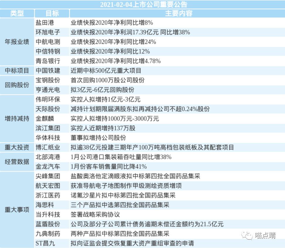Click text 实控人拟增持1亿元-3亿元
Viewport: 285px width, 248px height.
[x=106, y=99]
